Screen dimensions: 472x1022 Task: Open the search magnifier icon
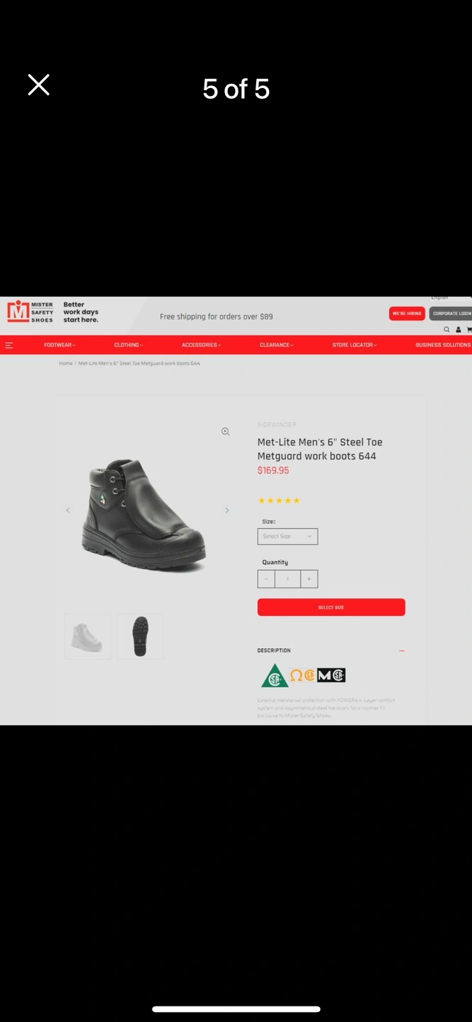(447, 329)
